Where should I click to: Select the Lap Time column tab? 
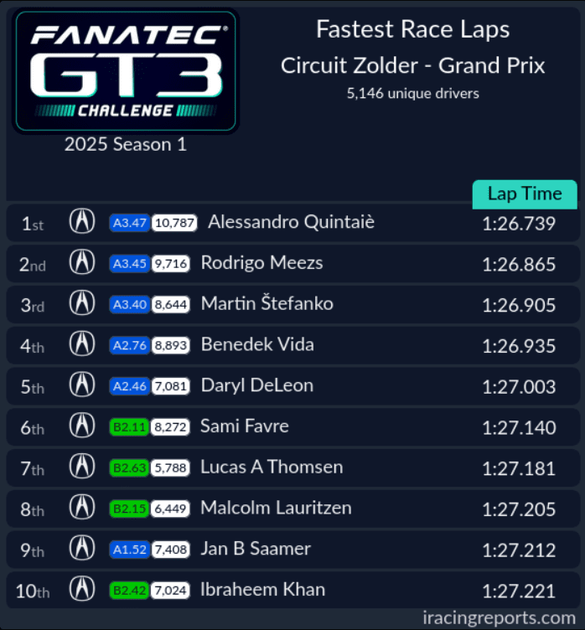click(525, 194)
